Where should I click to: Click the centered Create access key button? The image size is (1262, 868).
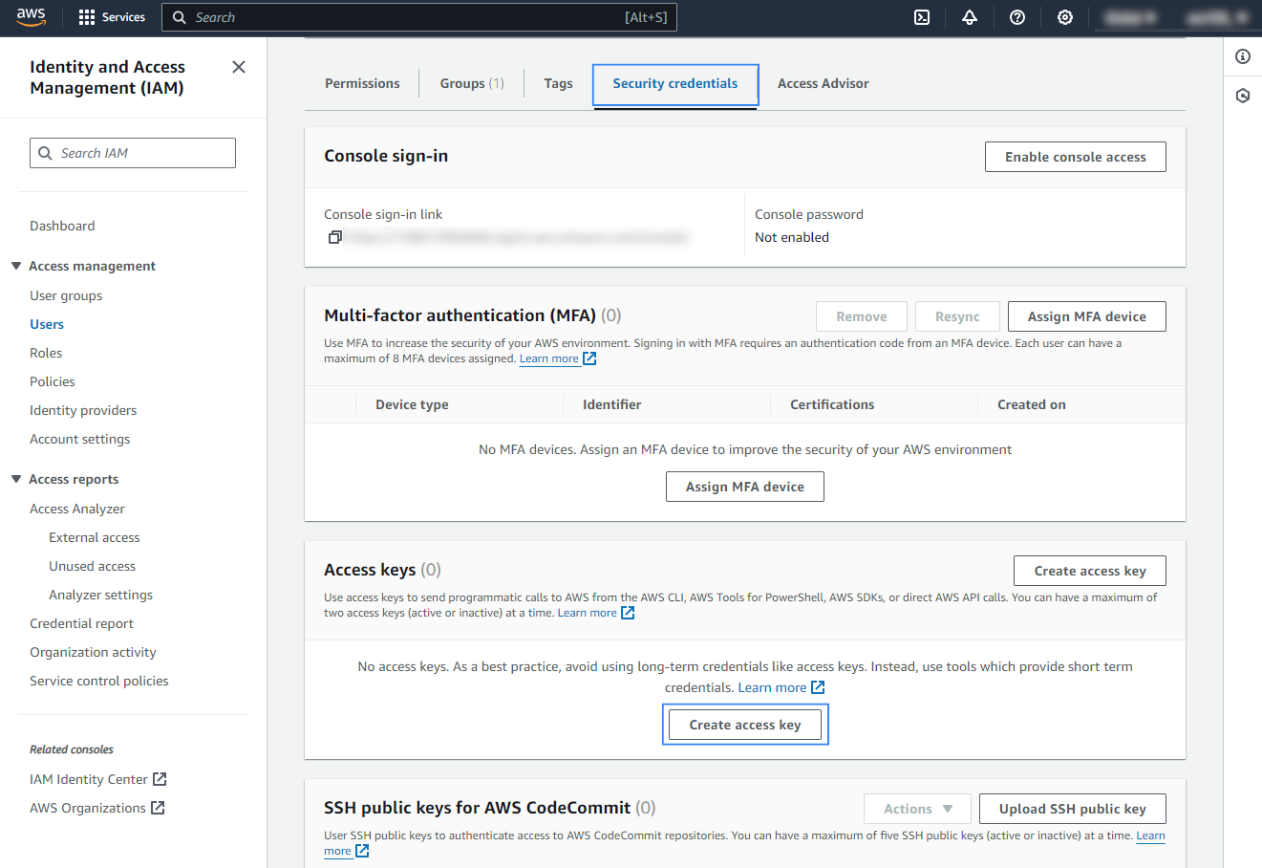pos(745,725)
